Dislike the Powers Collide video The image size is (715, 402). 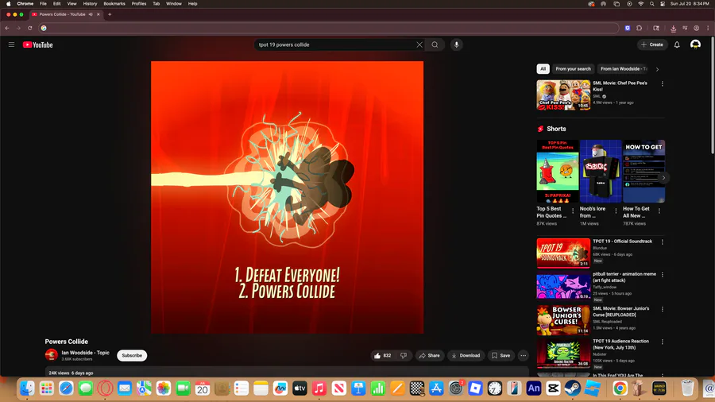(404, 355)
